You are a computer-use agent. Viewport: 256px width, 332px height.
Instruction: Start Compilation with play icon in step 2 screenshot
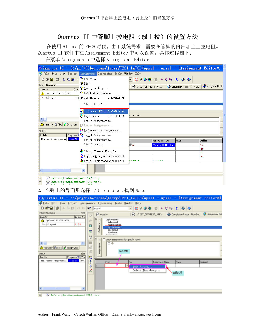[x=162, y=208]
